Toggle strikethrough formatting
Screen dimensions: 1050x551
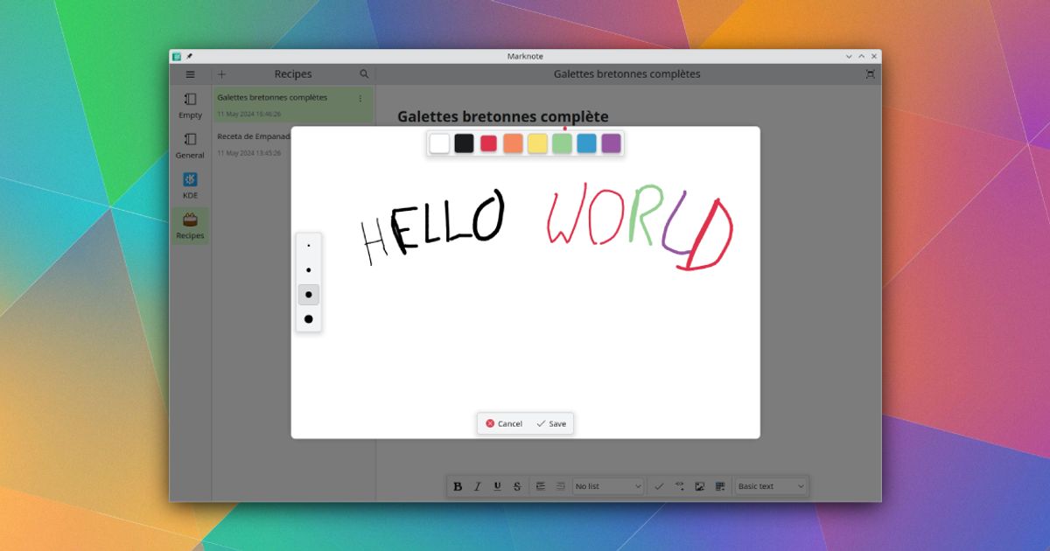(x=517, y=486)
